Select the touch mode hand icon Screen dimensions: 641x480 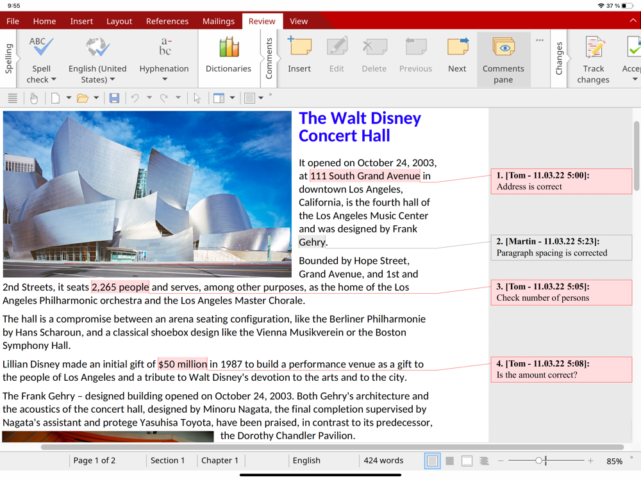point(34,99)
